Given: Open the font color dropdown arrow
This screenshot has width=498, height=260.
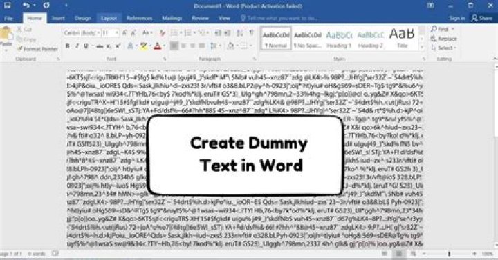Looking at the screenshot, I should [165, 46].
